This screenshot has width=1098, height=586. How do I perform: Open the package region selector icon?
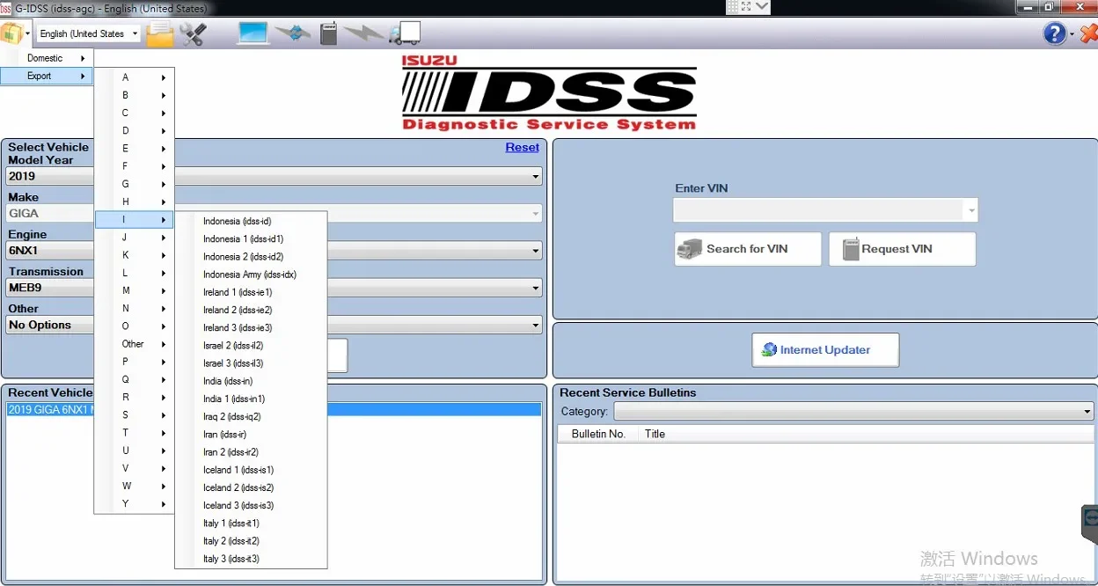coord(11,33)
